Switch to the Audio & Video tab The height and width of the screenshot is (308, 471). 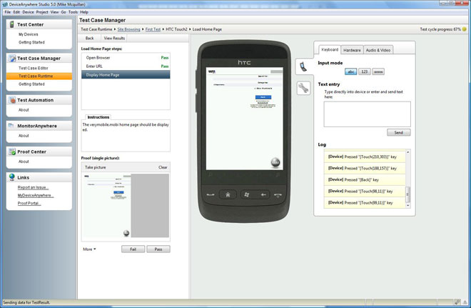pos(378,50)
